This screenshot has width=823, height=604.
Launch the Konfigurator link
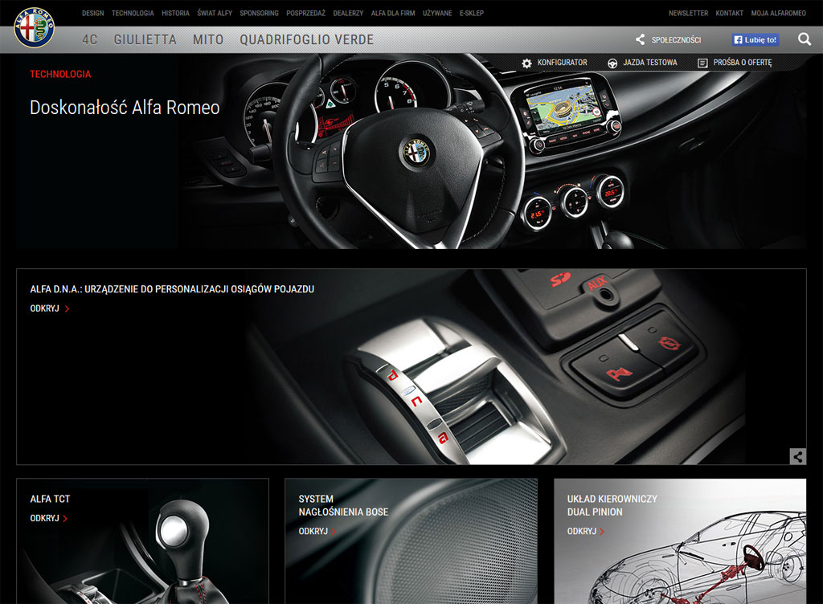click(562, 63)
